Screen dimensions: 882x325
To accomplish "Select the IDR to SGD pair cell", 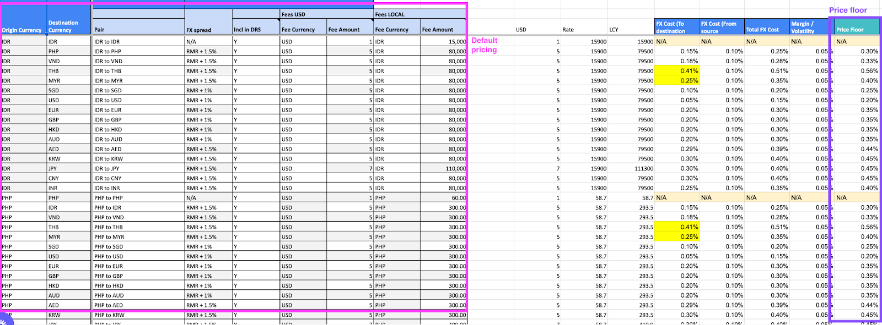I will [138, 90].
